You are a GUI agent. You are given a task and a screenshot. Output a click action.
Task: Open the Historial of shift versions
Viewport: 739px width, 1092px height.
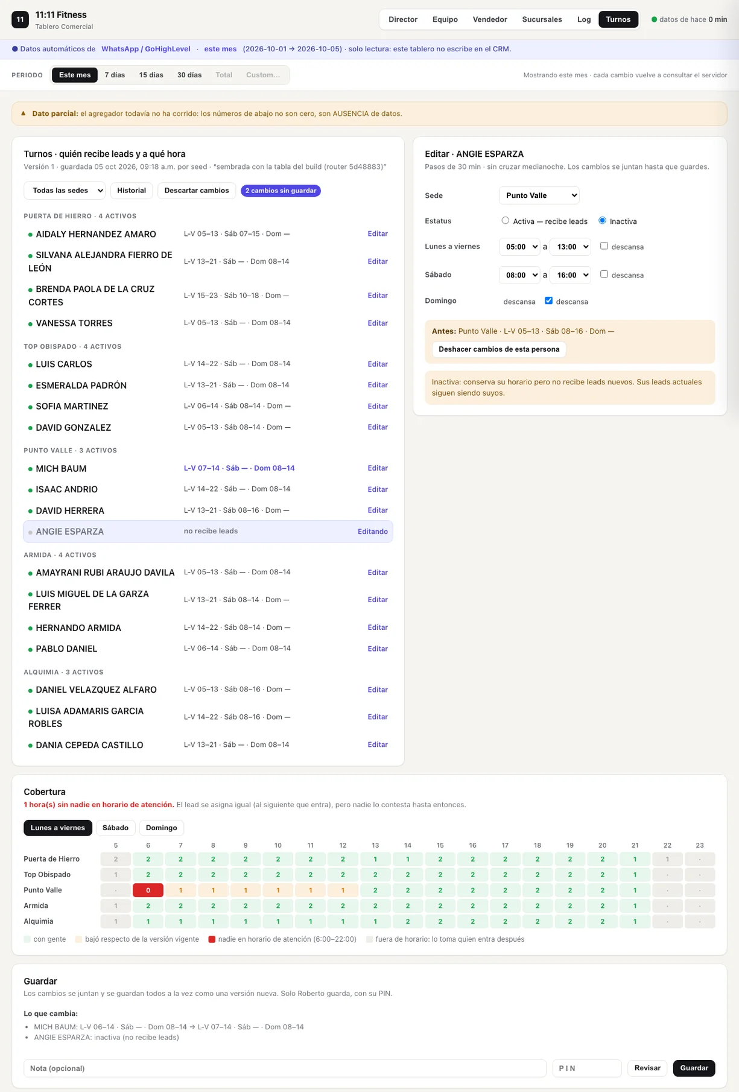pos(132,191)
